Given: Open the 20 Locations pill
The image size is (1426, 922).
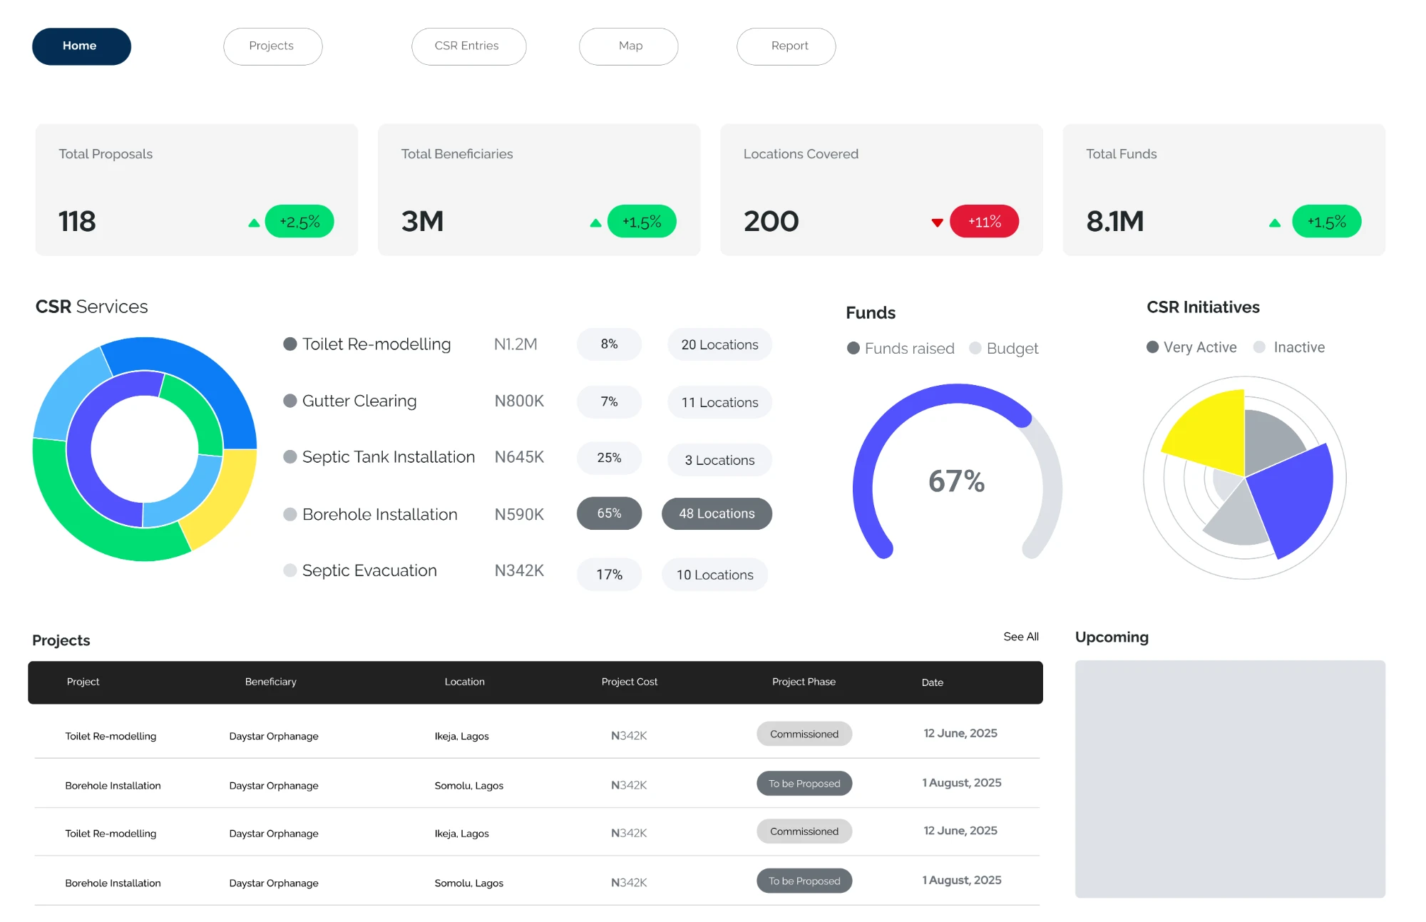Looking at the screenshot, I should [x=720, y=344].
